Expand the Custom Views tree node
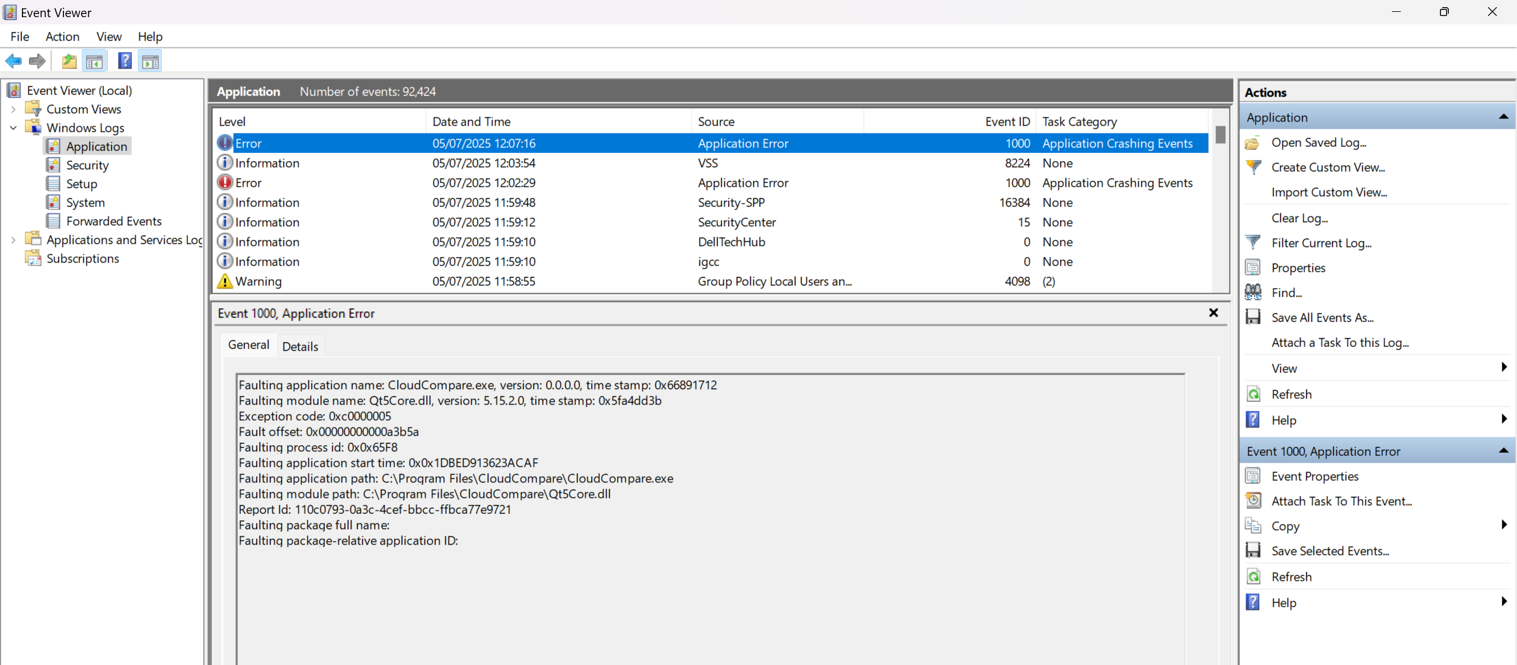 tap(12, 108)
